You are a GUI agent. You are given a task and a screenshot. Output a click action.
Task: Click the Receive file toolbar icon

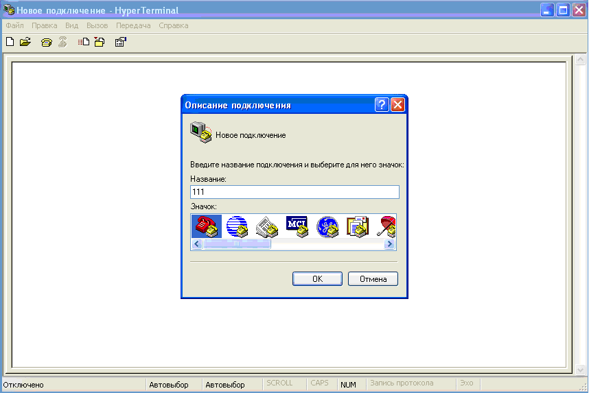100,42
